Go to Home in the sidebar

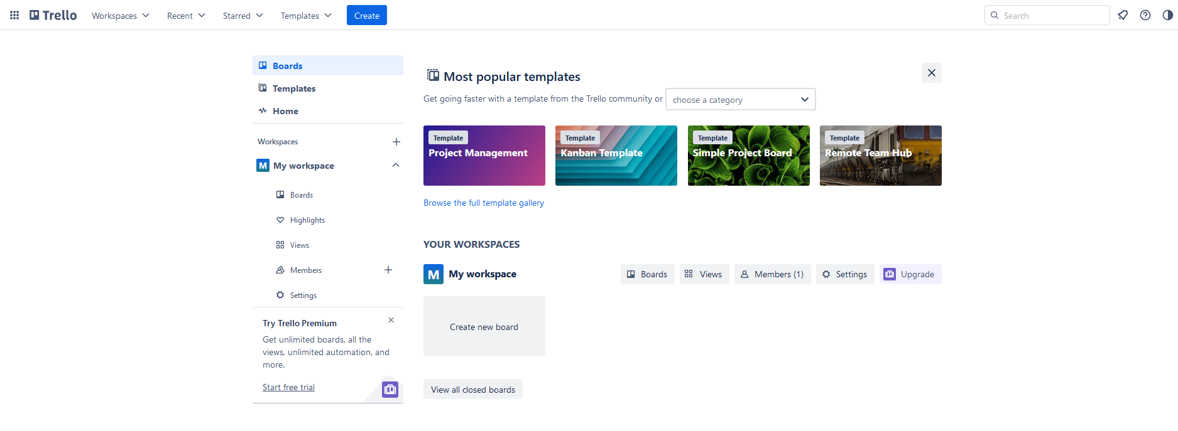[328, 110]
